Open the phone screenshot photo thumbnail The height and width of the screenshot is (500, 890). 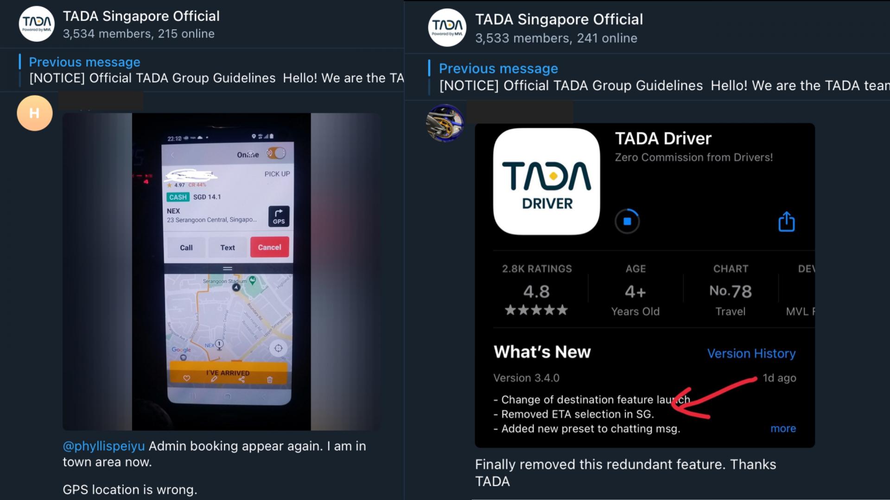[222, 272]
